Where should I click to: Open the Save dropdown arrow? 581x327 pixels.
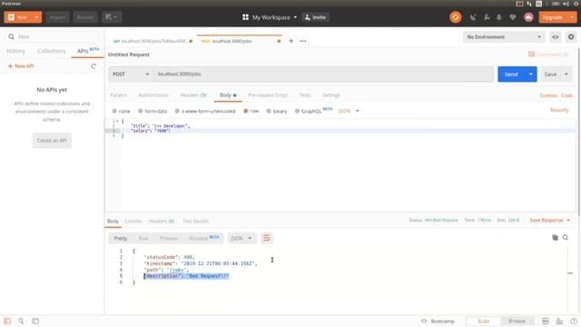[x=566, y=74]
